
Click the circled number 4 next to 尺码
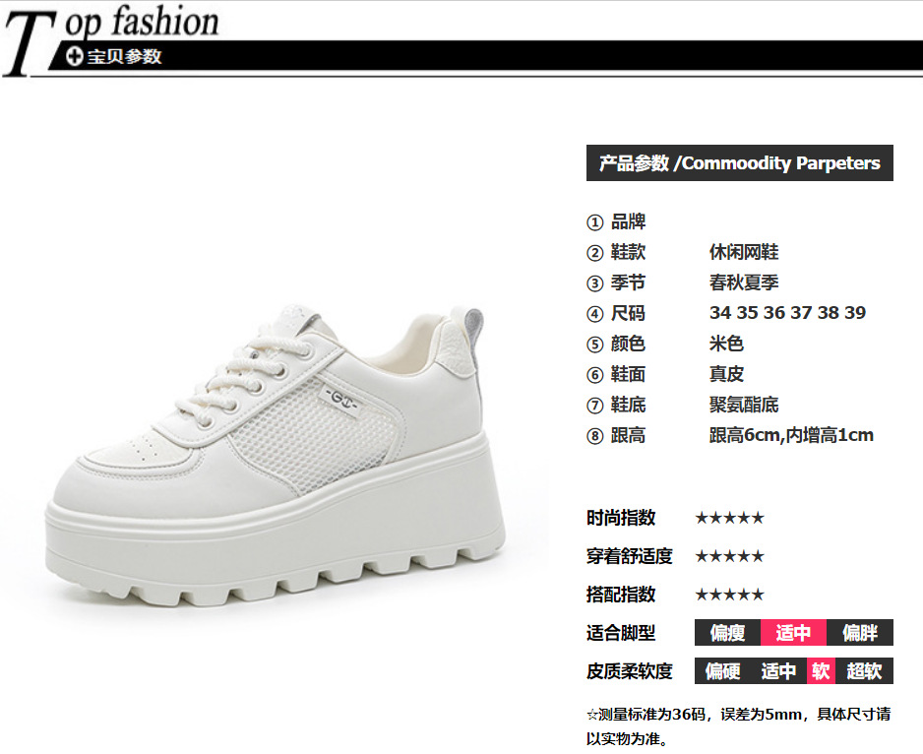594,314
